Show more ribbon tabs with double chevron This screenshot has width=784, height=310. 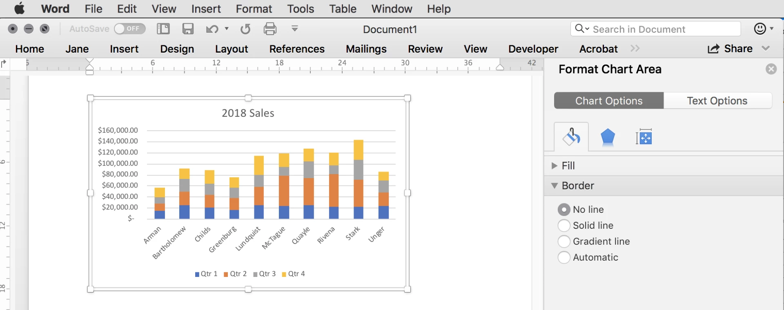tap(635, 49)
